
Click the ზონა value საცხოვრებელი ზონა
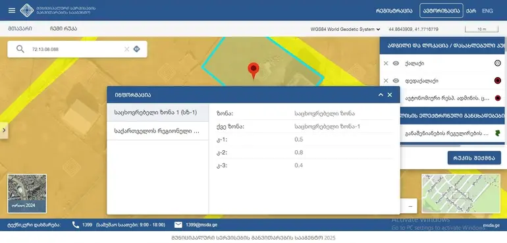[x=325, y=113]
